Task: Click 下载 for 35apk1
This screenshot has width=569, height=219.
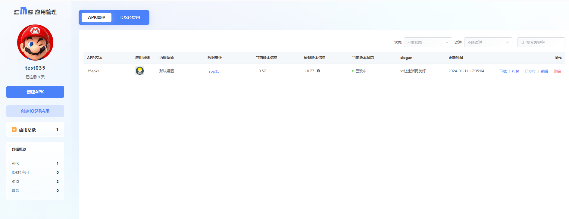Action: (x=503, y=71)
